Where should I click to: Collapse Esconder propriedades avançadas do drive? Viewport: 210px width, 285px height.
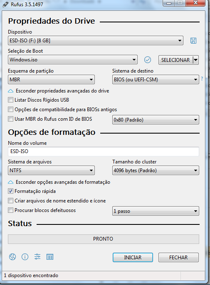(x=59, y=91)
